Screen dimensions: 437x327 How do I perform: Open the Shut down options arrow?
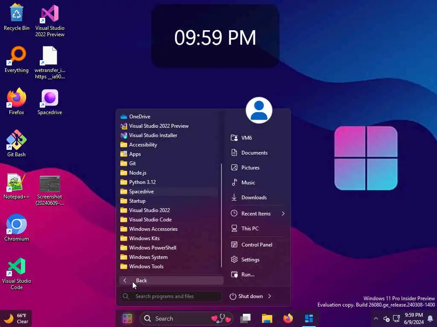pyautogui.click(x=270, y=296)
